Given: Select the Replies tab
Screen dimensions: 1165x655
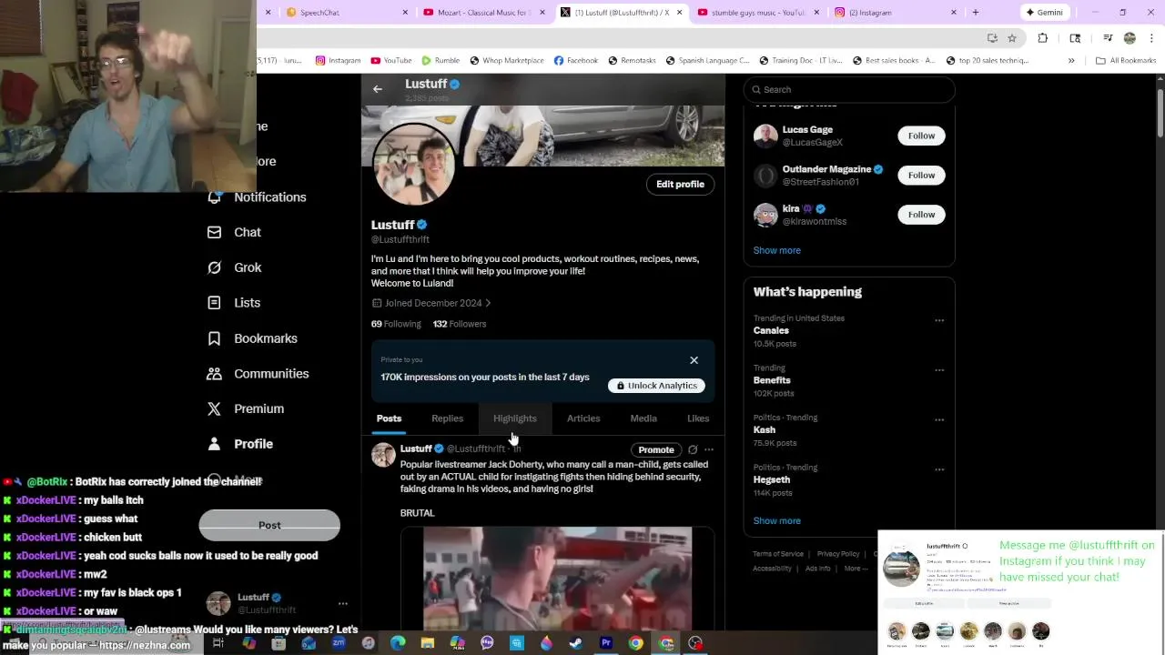Looking at the screenshot, I should coord(447,418).
